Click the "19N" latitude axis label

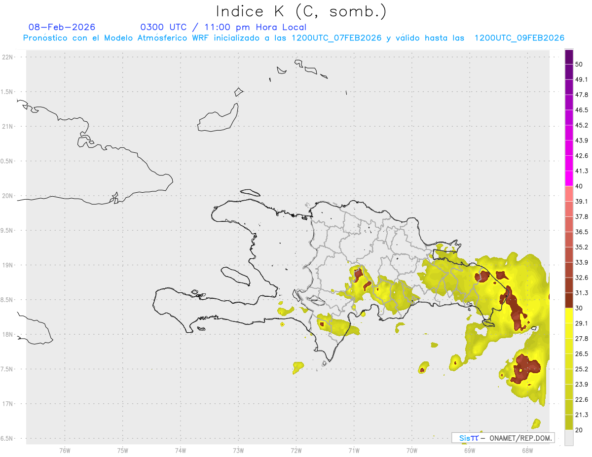point(8,265)
